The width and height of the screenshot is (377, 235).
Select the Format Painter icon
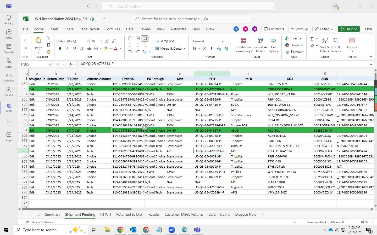[x=48, y=52]
